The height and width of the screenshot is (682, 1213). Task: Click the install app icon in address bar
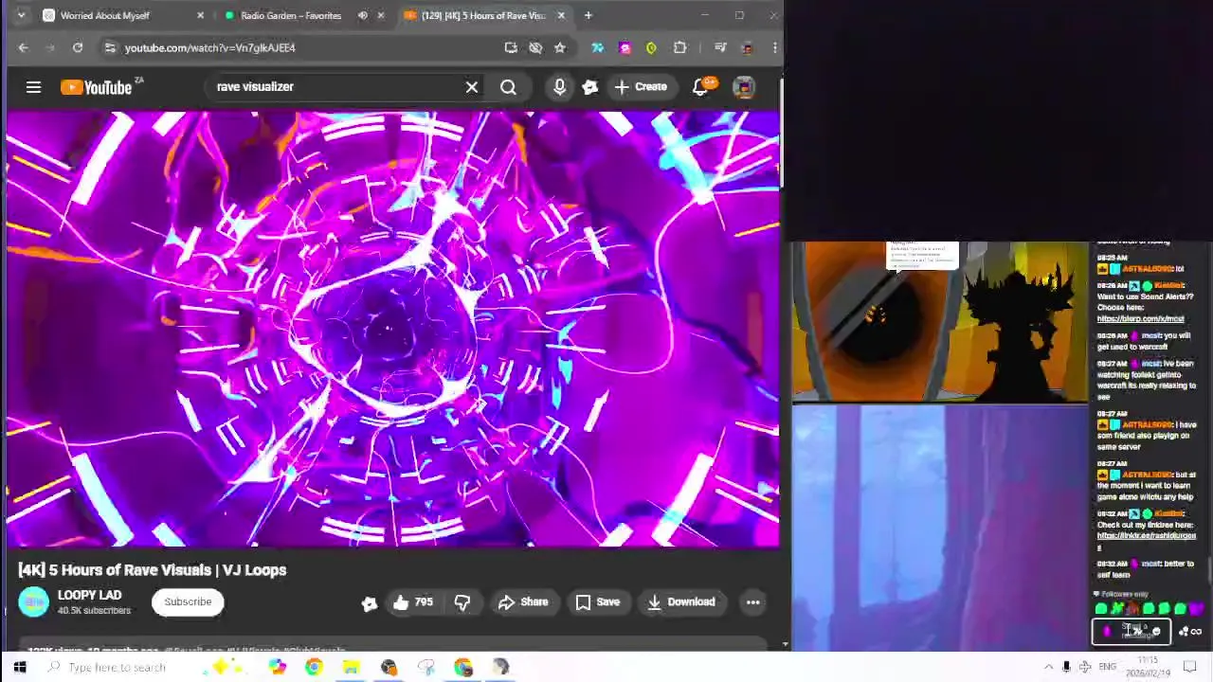(x=511, y=47)
